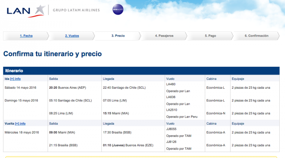
Task: Click heading Confirma tu itinerario y precio
Action: click(x=53, y=54)
